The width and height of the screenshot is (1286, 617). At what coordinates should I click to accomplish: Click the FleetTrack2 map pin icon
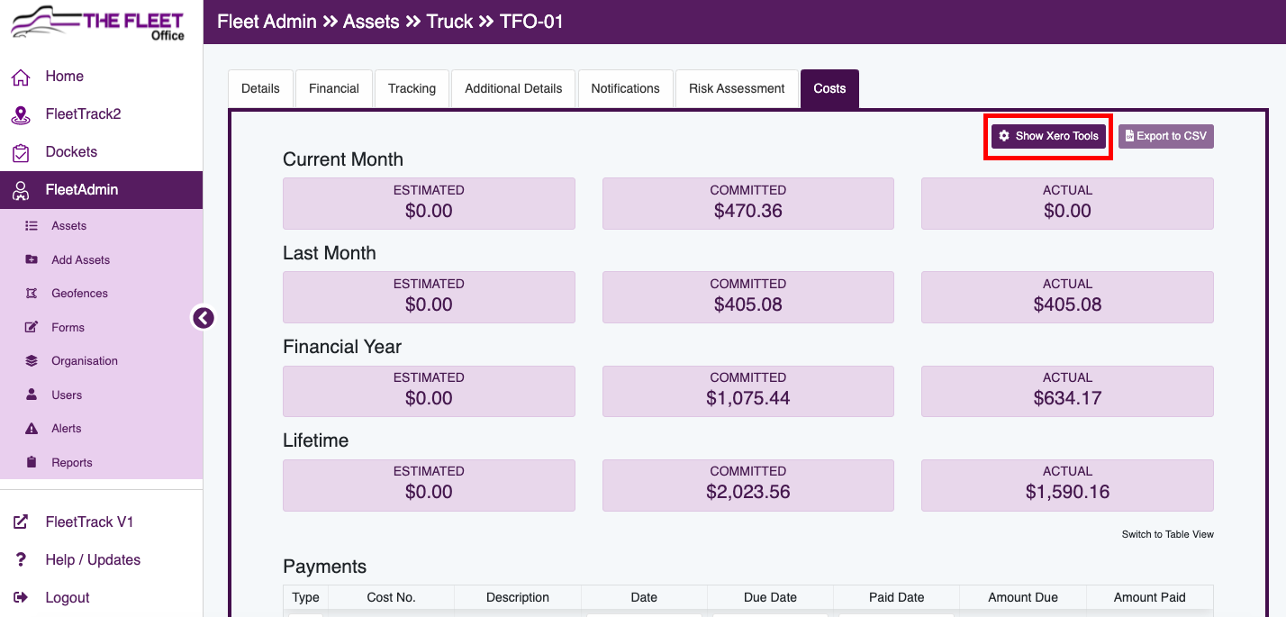coord(21,114)
